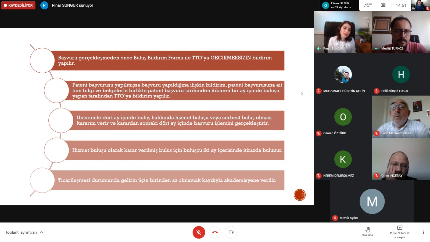Image resolution: width=430 pixels, height=242 pixels.
Task: Unmute the microphone with the red button
Action: (199, 232)
